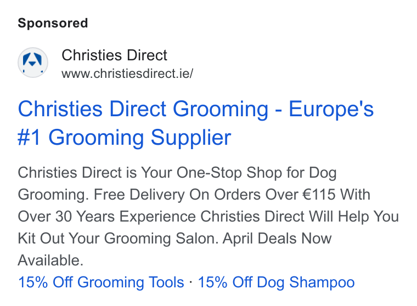Click 'Christies Direct Will Help You' description text
417x306 pixels.
pyautogui.click(x=300, y=217)
